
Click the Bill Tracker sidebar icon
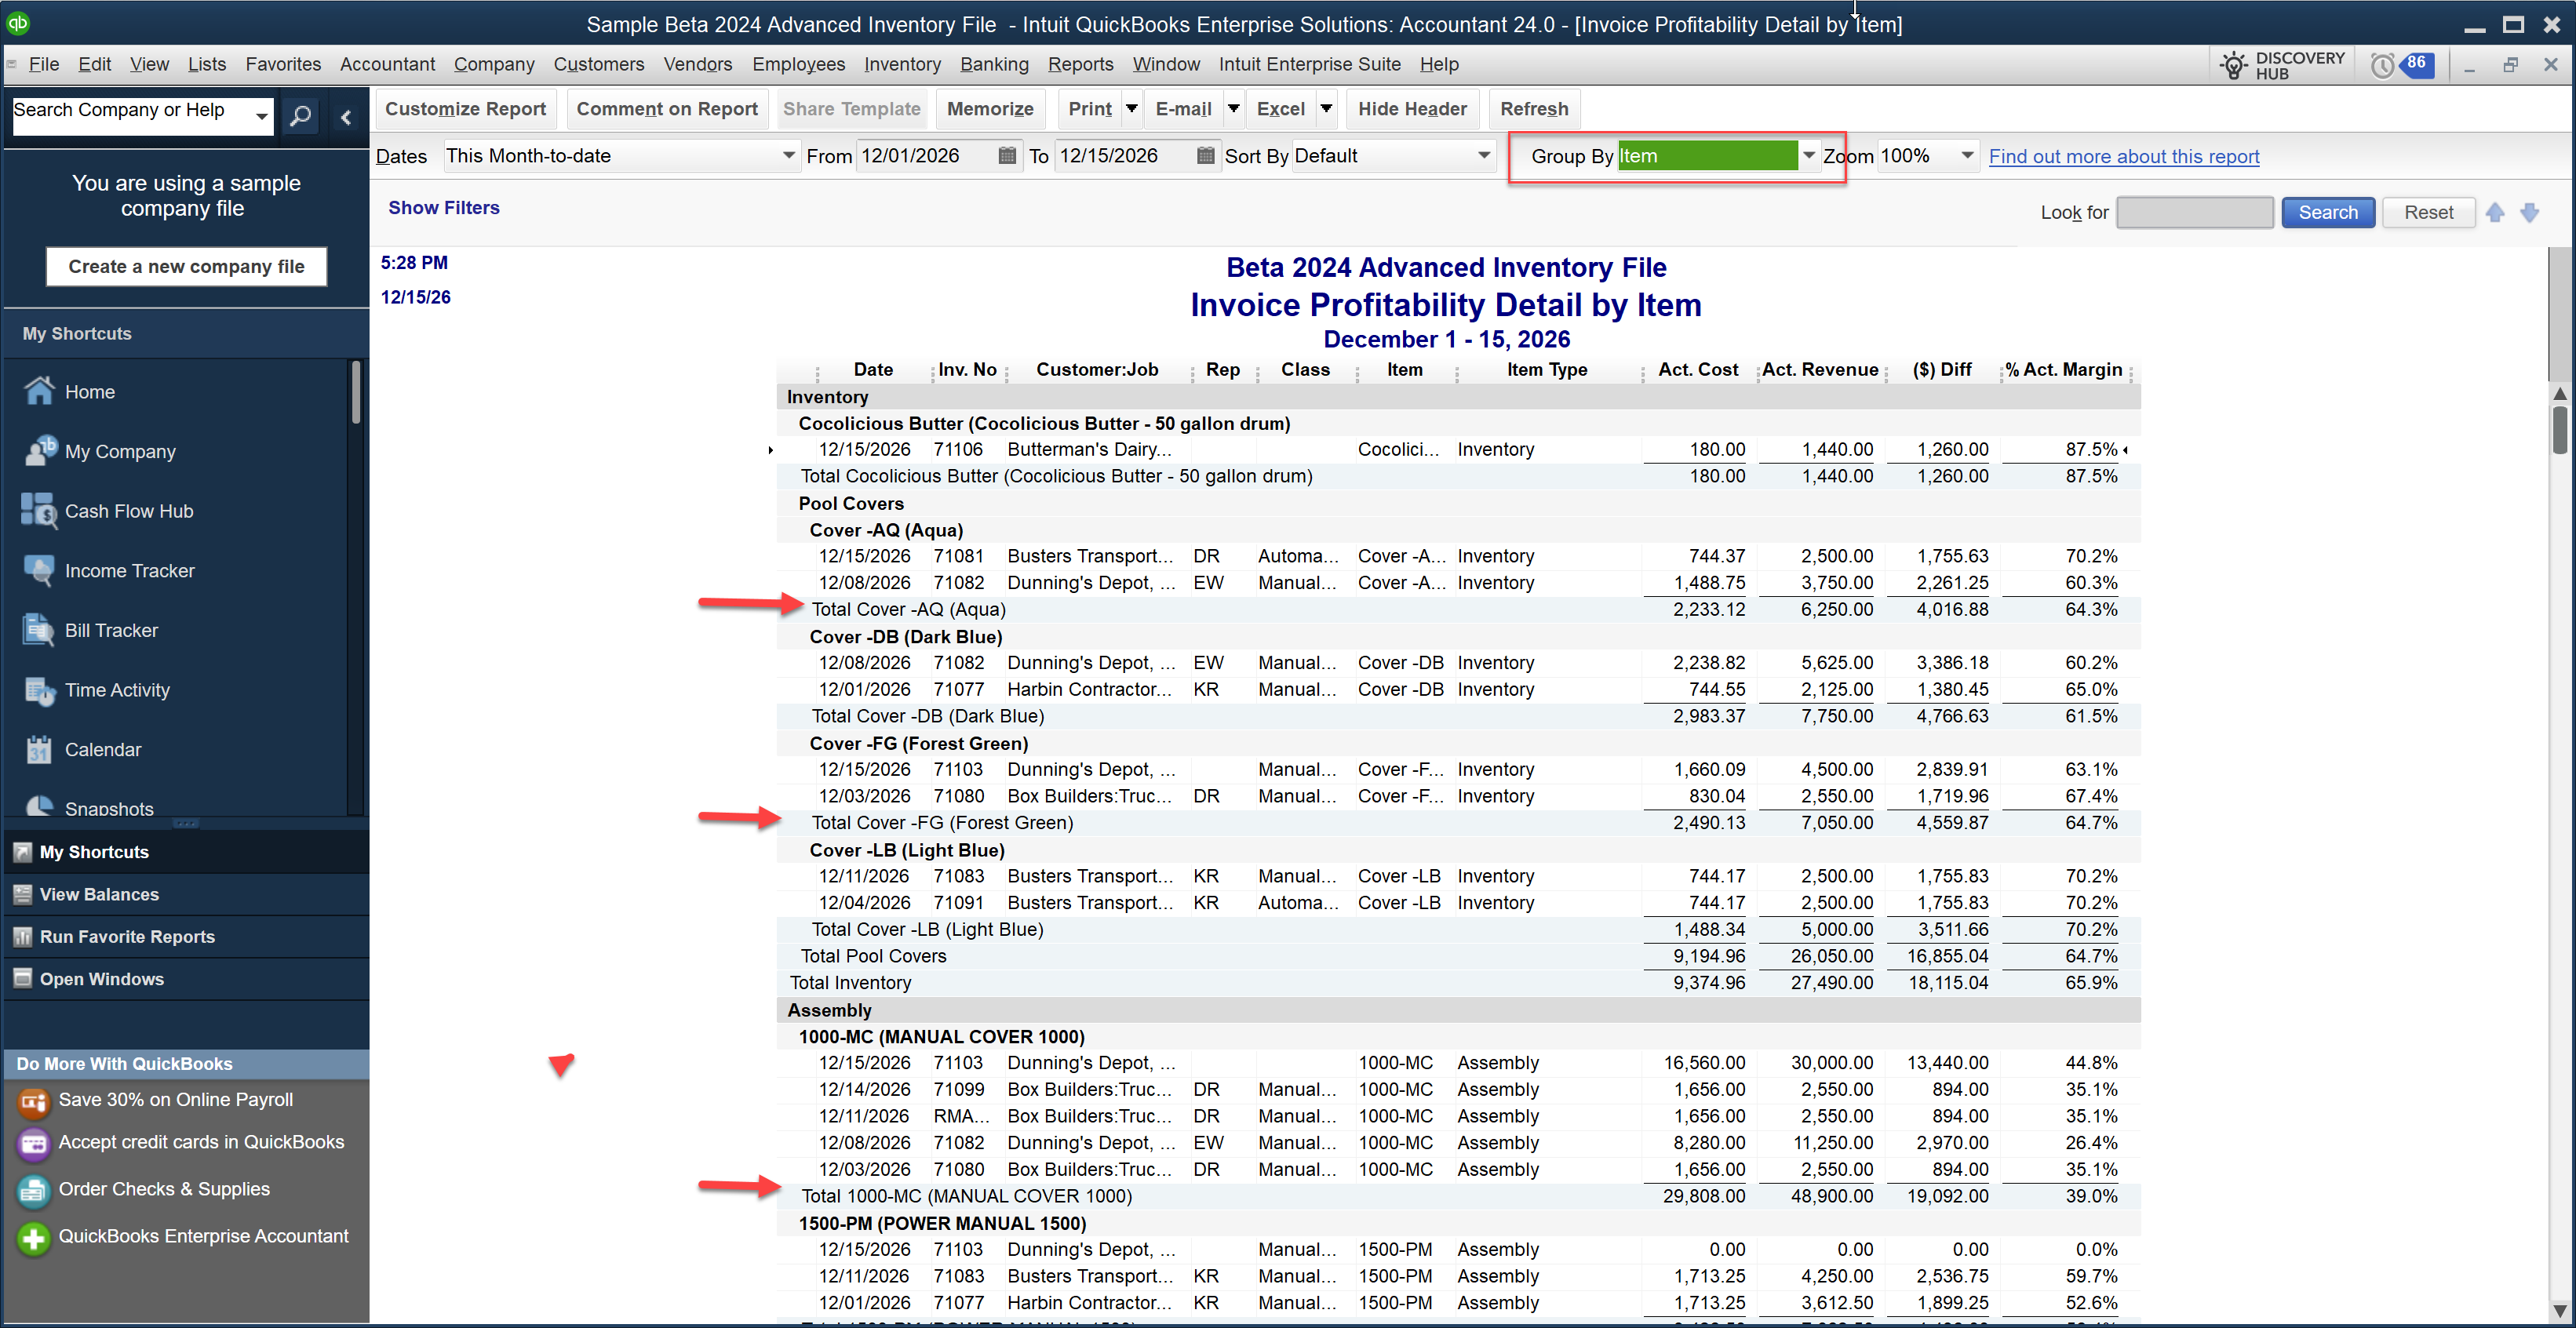tap(39, 630)
